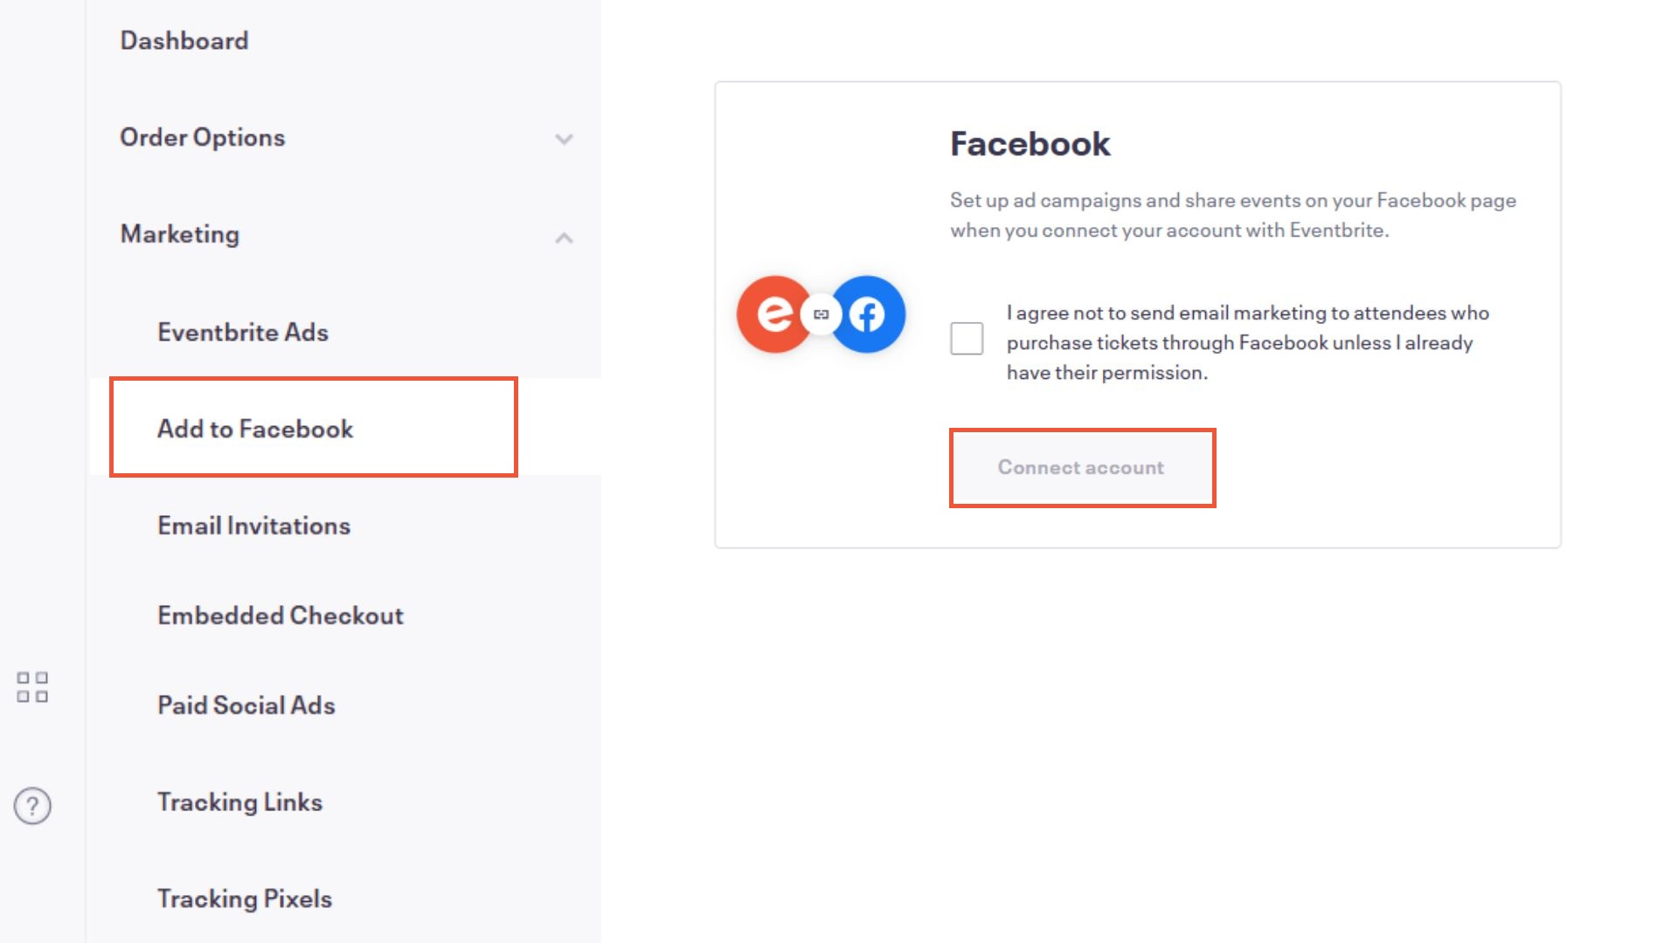Collapse the Marketing section
Screen dimensions: 1678x943
point(565,237)
